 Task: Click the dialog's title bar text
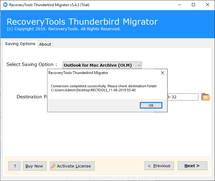pos(78,73)
